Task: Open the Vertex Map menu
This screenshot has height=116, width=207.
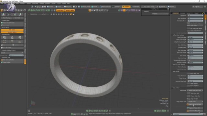Action: pyautogui.click(x=35, y=4)
